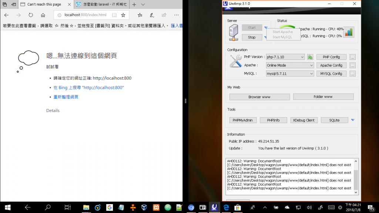Image resolution: width=379 pixels, height=213 pixels.
Task: Click the Folder www button
Action: pyautogui.click(x=323, y=97)
